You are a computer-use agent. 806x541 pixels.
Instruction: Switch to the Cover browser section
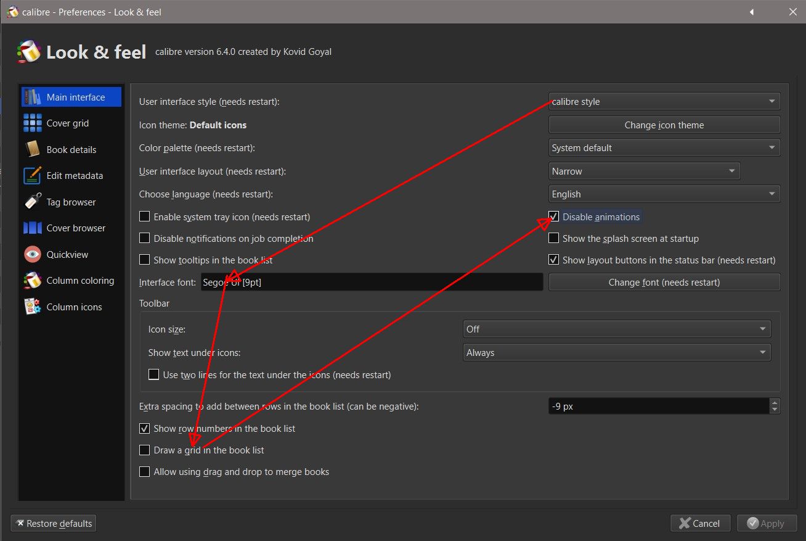coord(71,228)
